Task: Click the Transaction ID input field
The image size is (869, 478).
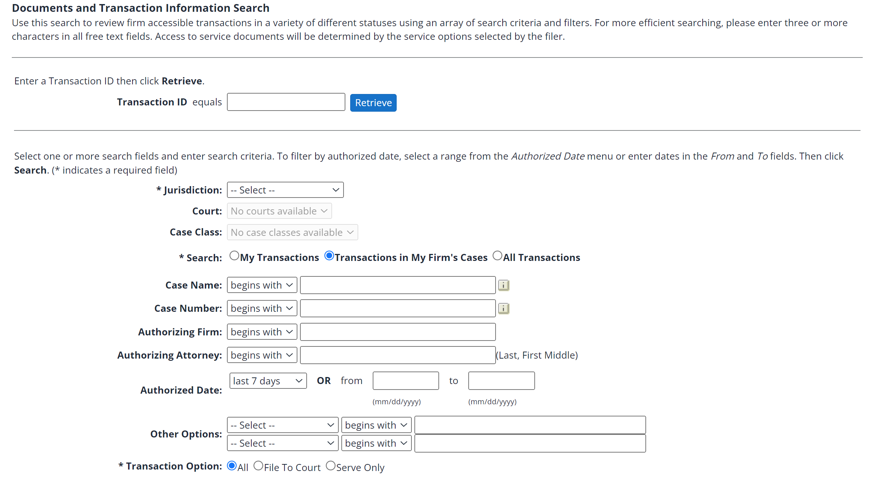Action: pyautogui.click(x=286, y=102)
